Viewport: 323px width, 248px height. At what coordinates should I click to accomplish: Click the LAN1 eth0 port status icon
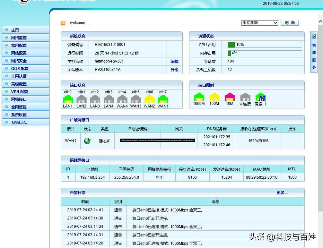pyautogui.click(x=67, y=99)
